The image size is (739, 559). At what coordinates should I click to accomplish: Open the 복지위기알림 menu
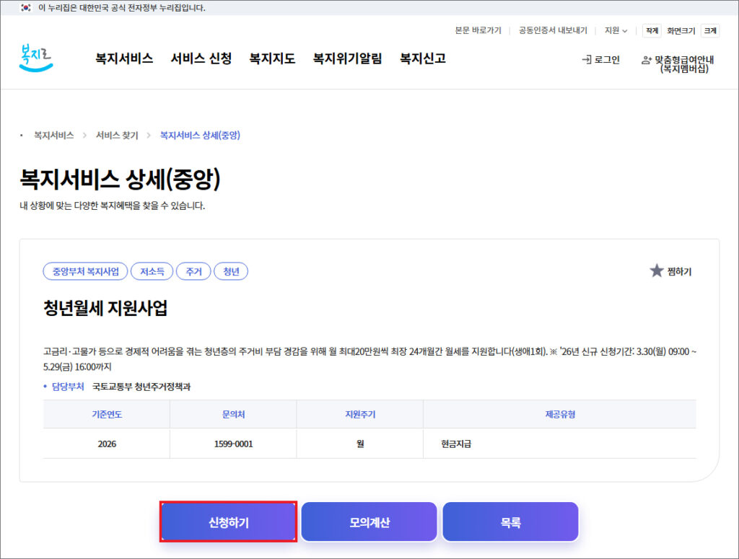click(347, 59)
